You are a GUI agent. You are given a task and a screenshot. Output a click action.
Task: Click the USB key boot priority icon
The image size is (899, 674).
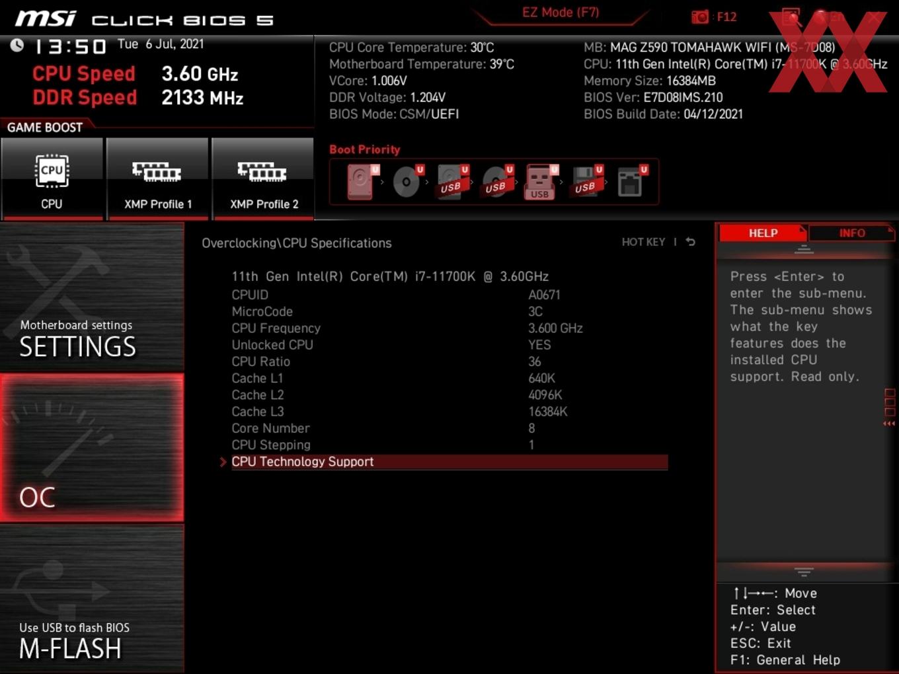[x=541, y=182]
